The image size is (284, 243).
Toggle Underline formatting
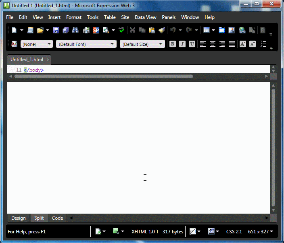(192, 44)
